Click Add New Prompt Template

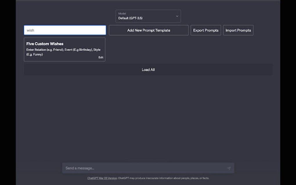(148, 30)
